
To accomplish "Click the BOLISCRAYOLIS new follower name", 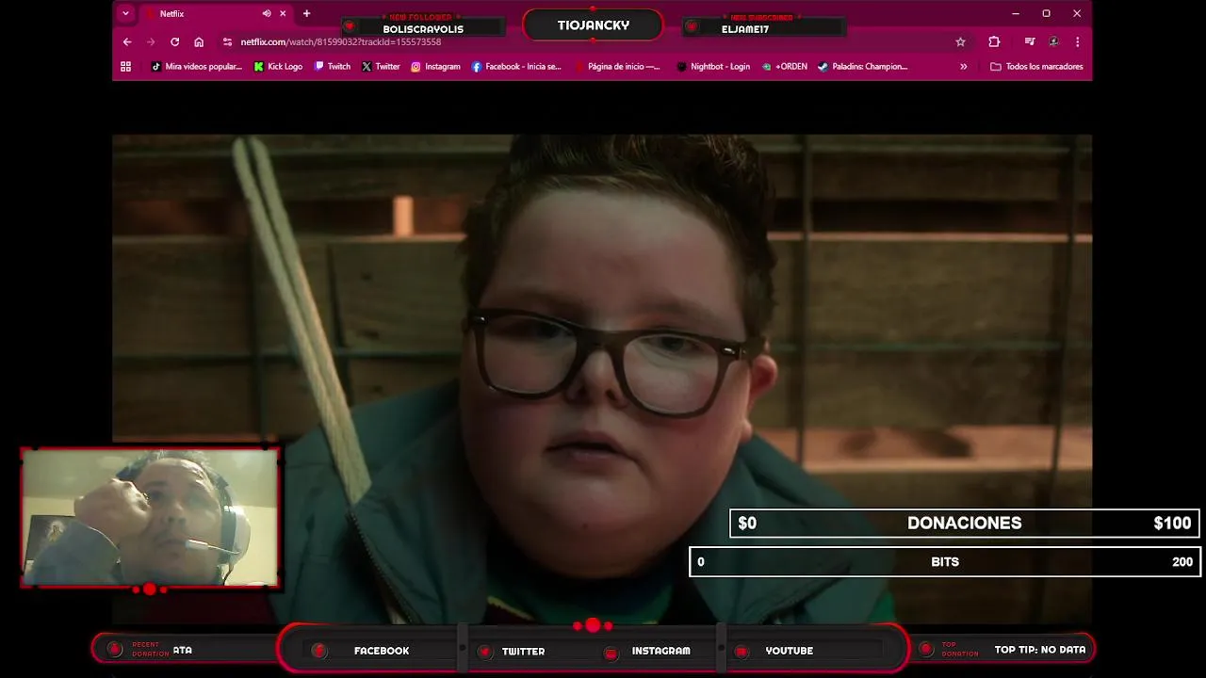I will click(423, 29).
